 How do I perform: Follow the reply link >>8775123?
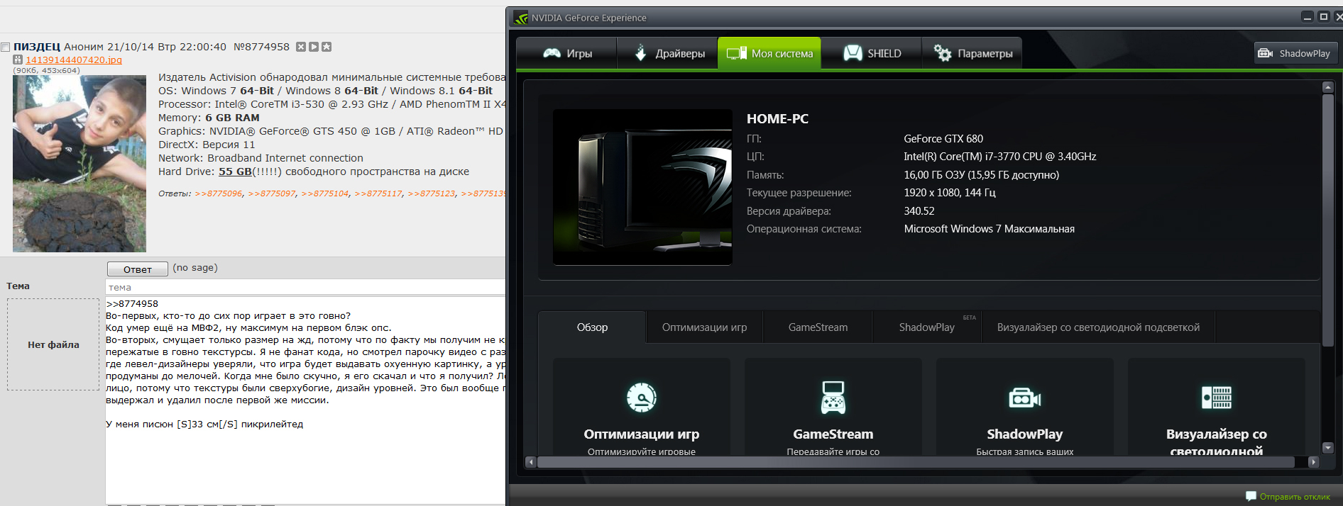pos(432,193)
